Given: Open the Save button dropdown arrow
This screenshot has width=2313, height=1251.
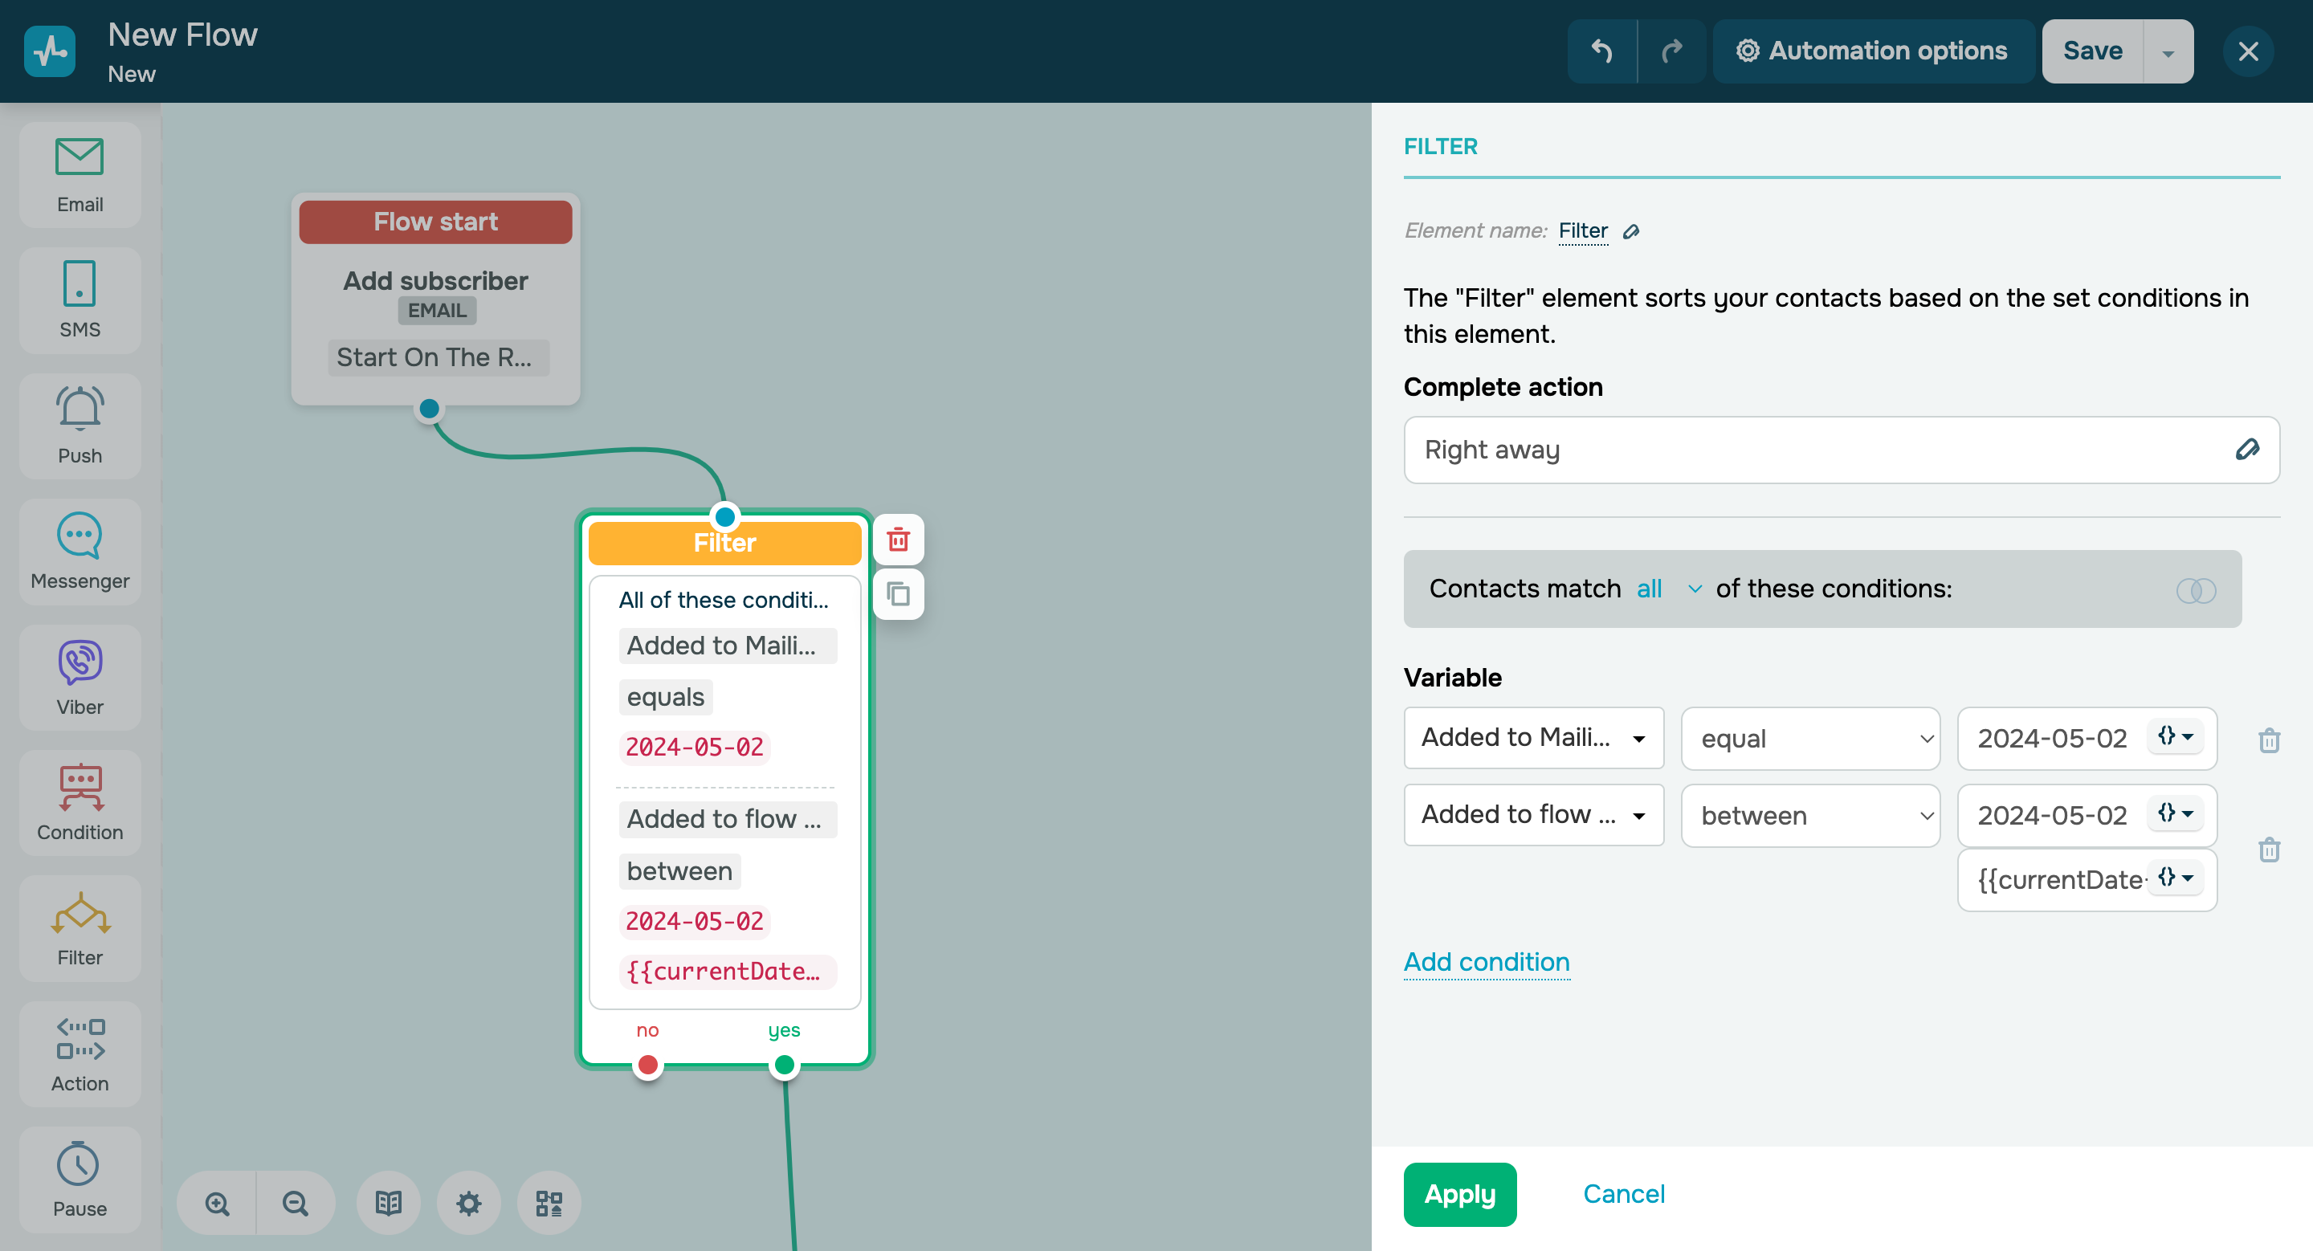Looking at the screenshot, I should tap(2168, 51).
